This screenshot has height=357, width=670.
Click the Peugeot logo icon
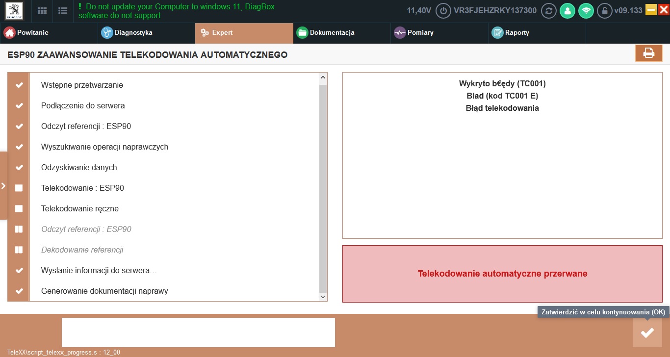(14, 11)
